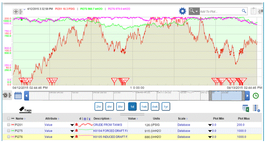Toggle the PI275 row checkbox
This screenshot has height=144, width=267.
coord(8,131)
